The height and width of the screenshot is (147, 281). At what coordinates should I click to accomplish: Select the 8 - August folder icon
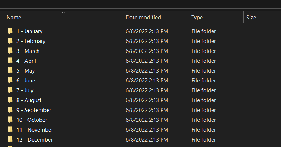click(11, 100)
